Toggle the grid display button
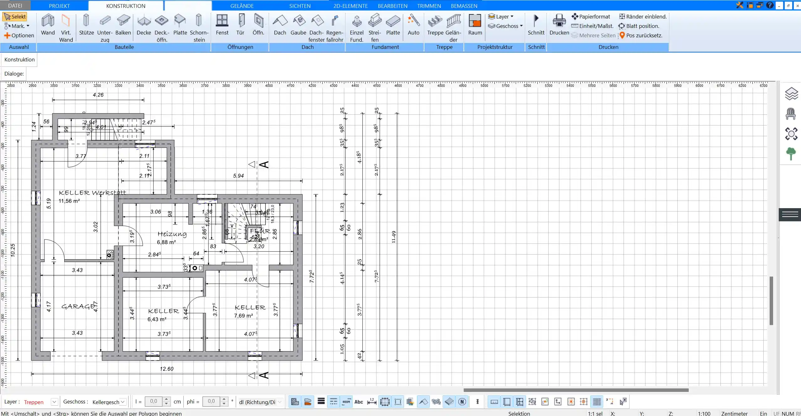The image size is (801, 416). point(597,402)
